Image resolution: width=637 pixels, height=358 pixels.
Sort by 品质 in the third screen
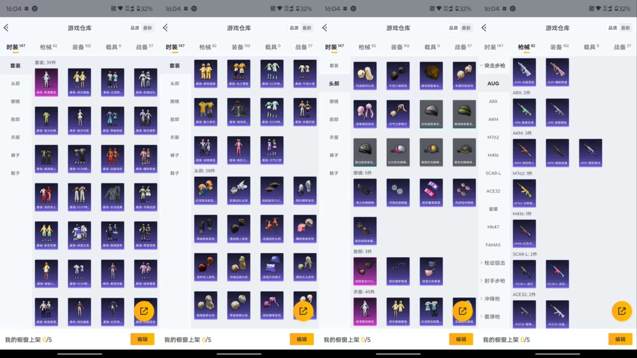453,28
